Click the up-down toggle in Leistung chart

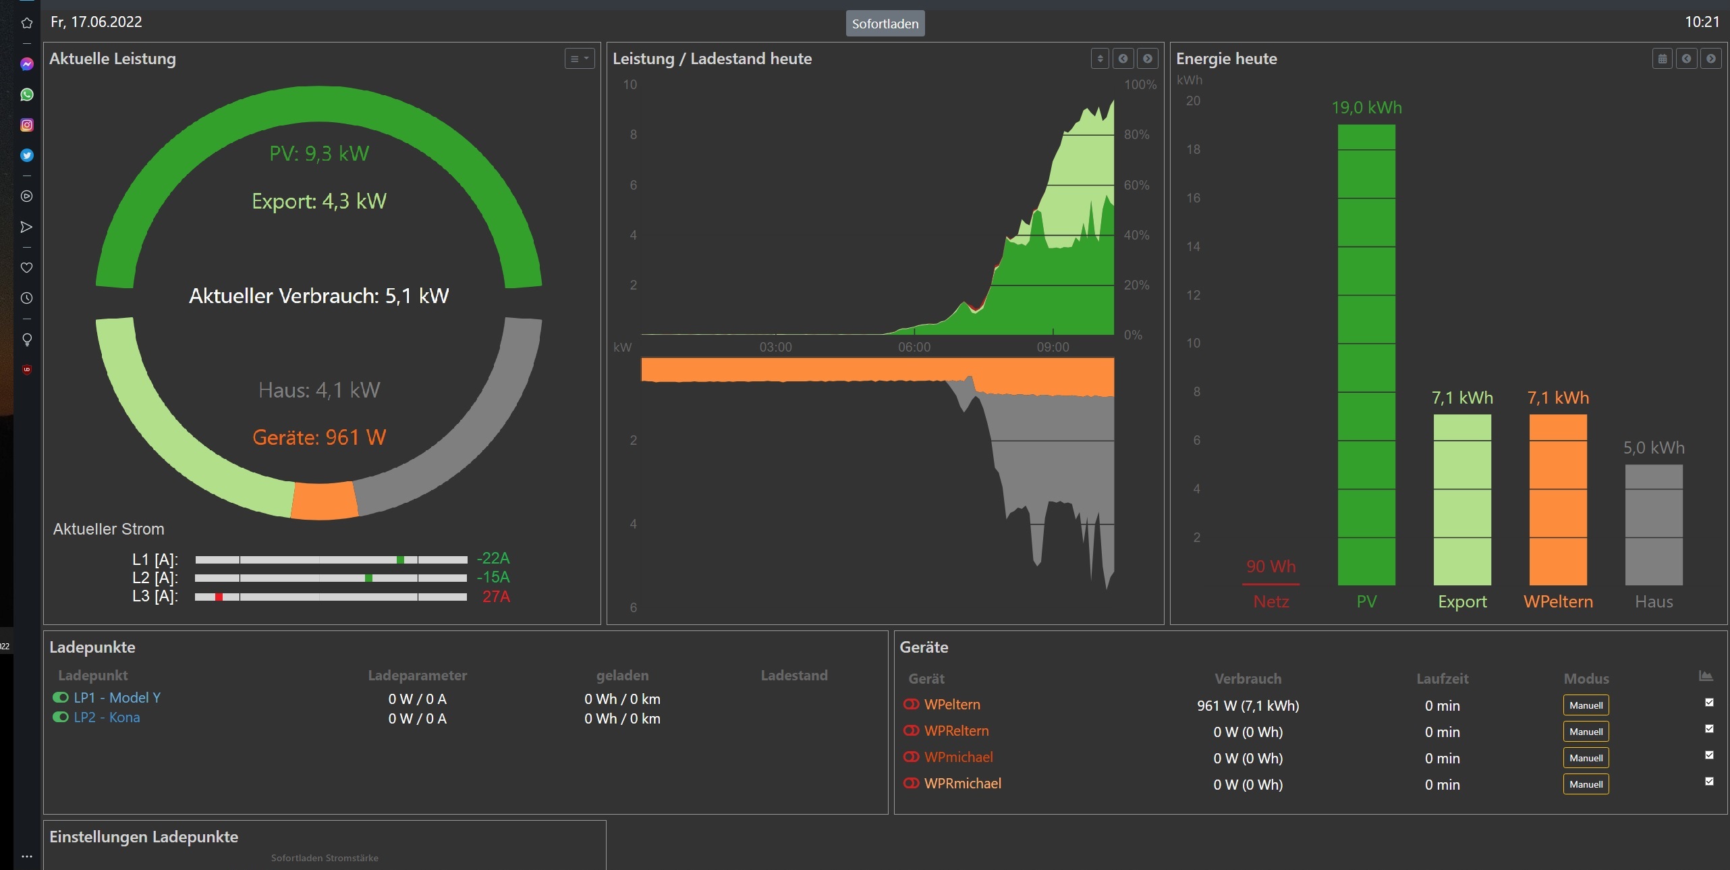pos(1100,59)
